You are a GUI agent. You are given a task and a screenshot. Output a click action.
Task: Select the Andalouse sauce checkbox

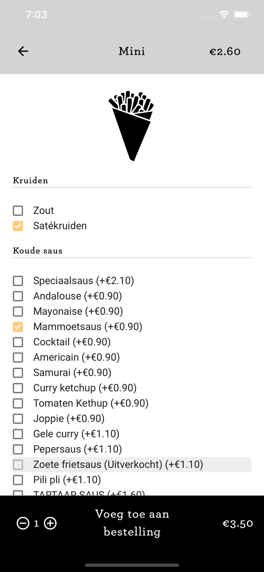18,296
